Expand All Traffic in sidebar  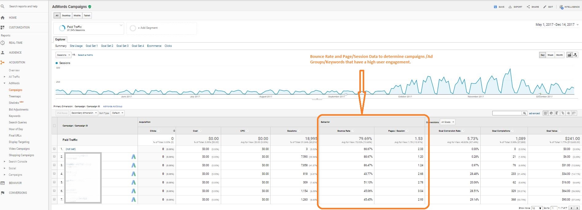(x=4, y=77)
